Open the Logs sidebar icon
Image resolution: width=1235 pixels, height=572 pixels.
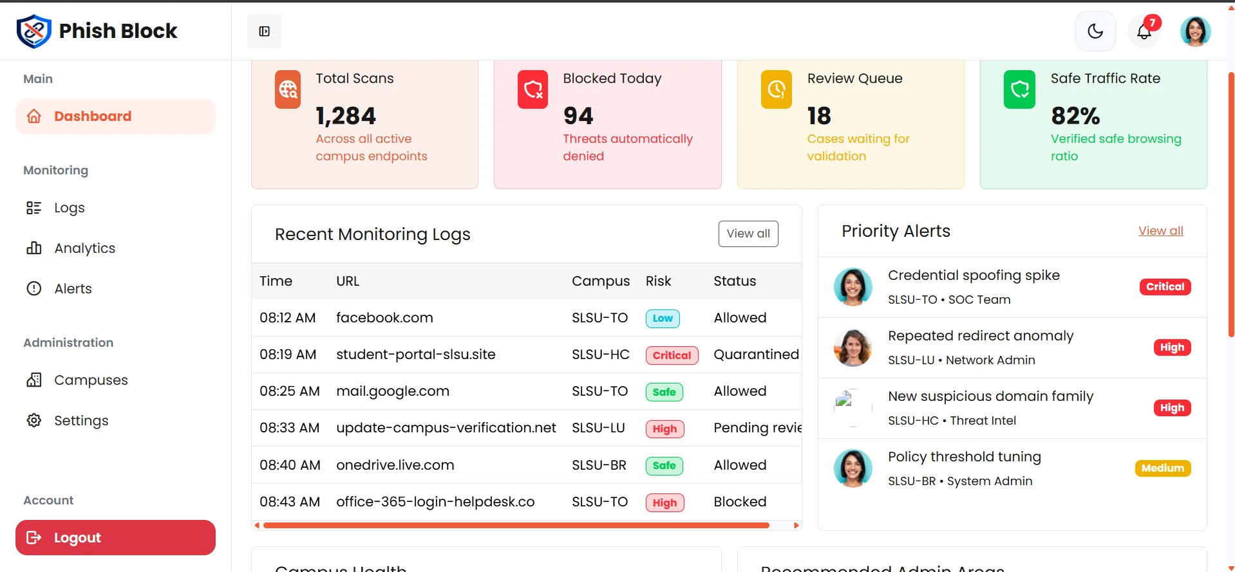tap(34, 208)
